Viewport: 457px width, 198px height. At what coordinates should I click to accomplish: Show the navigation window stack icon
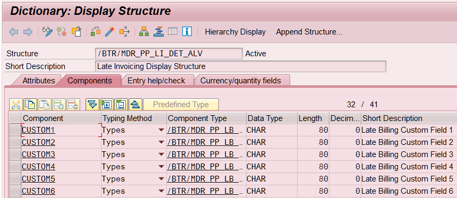(x=158, y=31)
